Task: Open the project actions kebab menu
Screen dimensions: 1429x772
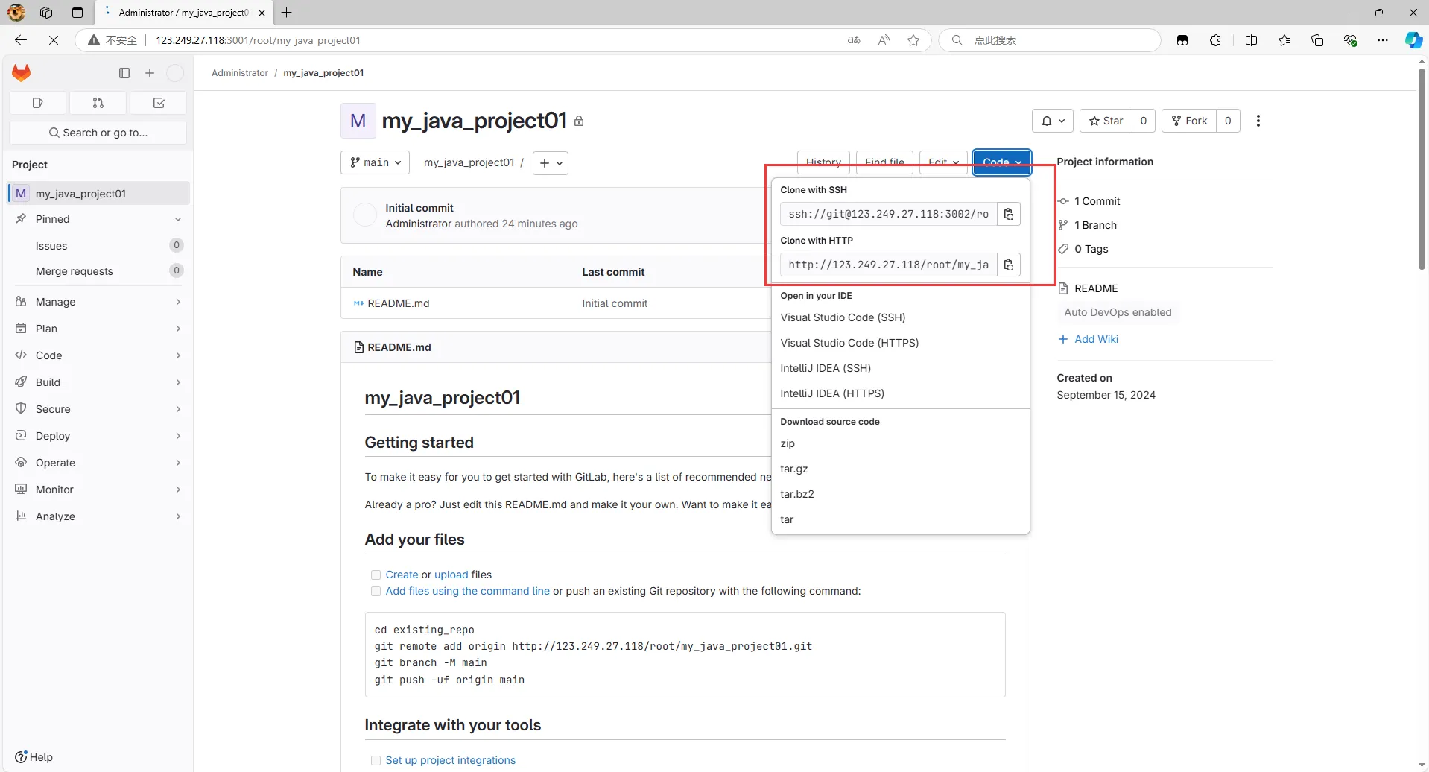Action: point(1258,121)
